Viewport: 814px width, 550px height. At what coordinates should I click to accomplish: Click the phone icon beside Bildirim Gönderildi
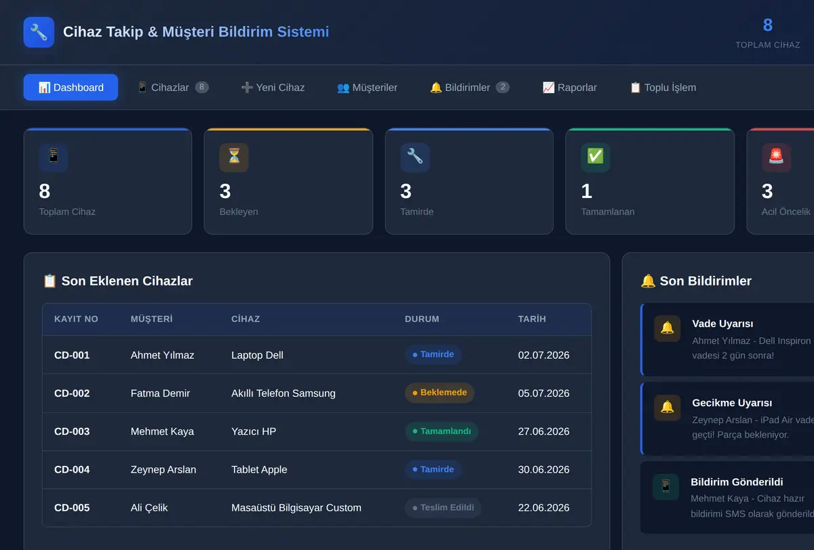[x=666, y=487]
